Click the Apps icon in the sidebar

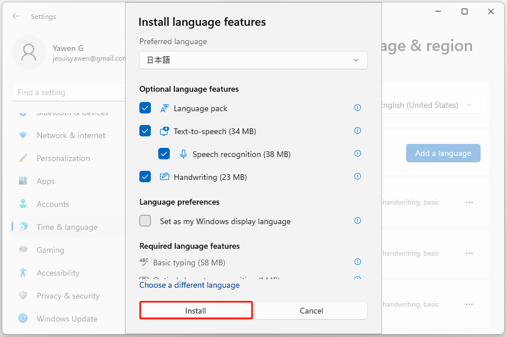tap(23, 181)
